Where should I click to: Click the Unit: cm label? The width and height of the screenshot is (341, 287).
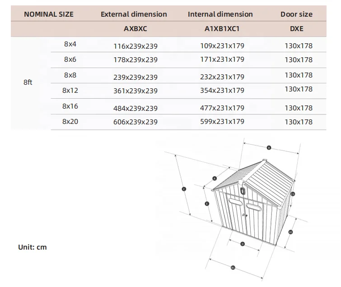[x=33, y=247]
